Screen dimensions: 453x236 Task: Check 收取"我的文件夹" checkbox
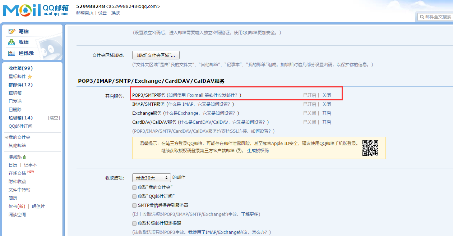pos(134,187)
